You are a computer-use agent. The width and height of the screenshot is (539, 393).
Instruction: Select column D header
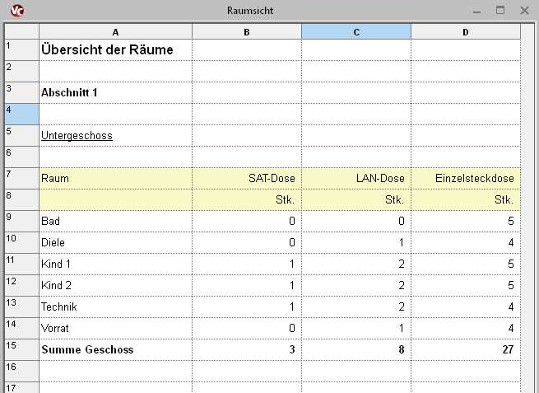click(466, 31)
